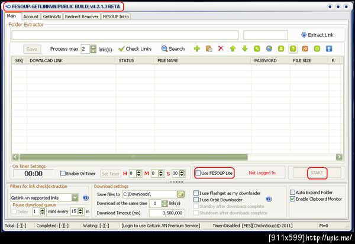
Task: Click the horizontal scrollbar right arrow
Action: click(339, 157)
